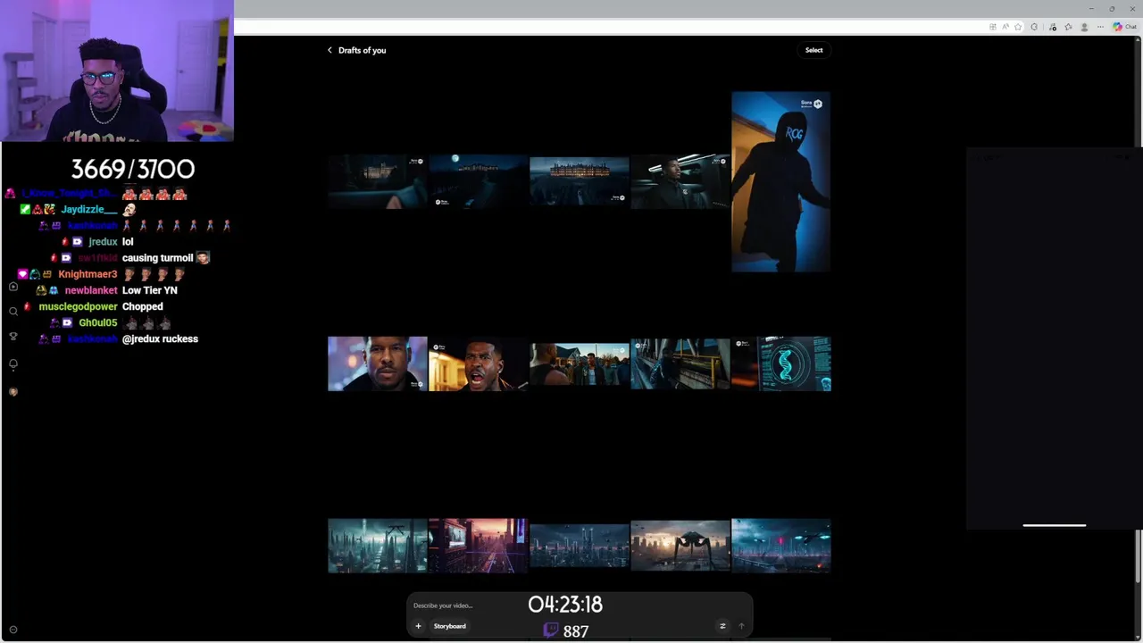Open the Explore video icon in left sidebar
The width and height of the screenshot is (1143, 643).
[13, 287]
